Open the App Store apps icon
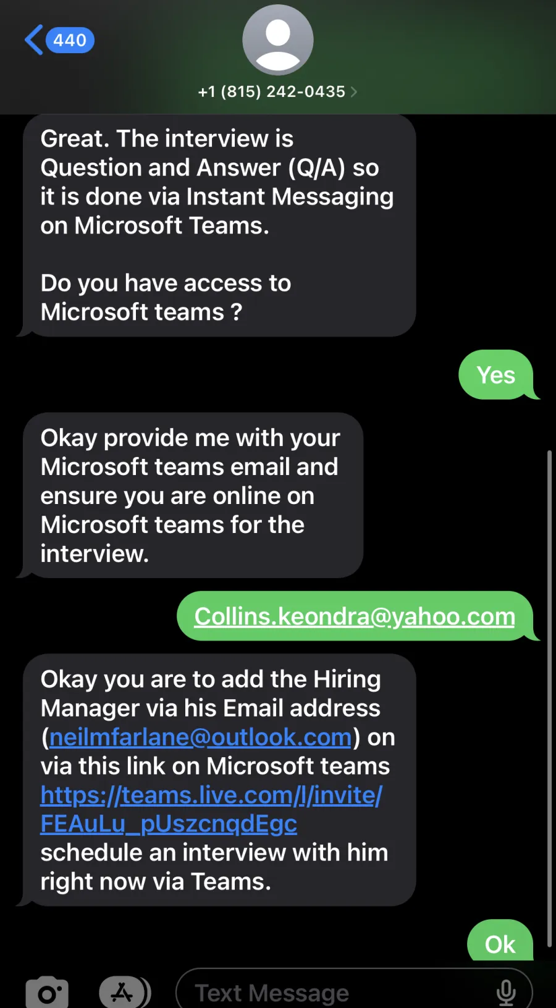 [x=124, y=992]
